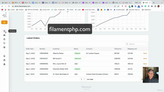
Task: Click the browser forward arrow
Action: click(5, 6)
